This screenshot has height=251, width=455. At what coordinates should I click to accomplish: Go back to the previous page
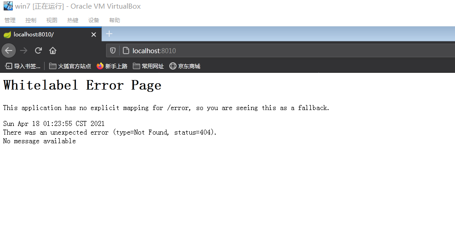[x=9, y=51]
